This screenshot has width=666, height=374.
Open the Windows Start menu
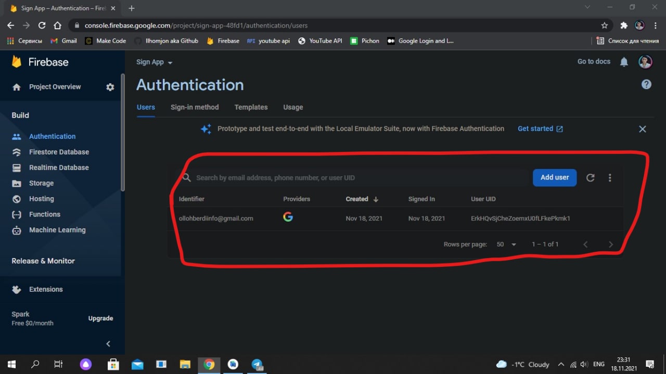pyautogui.click(x=11, y=364)
